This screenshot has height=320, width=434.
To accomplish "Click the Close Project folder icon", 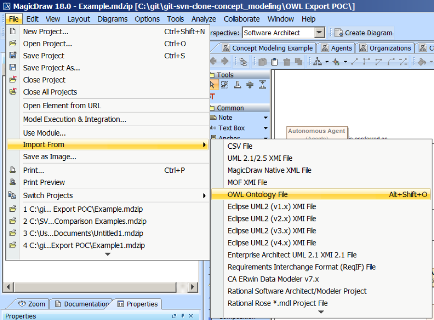I will tap(13, 79).
